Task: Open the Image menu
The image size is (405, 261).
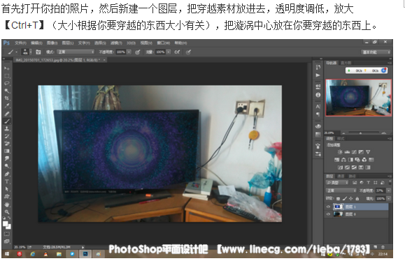Action: pos(52,43)
